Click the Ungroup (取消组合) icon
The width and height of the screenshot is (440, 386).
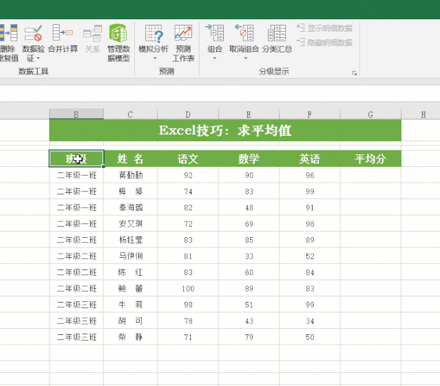244,33
